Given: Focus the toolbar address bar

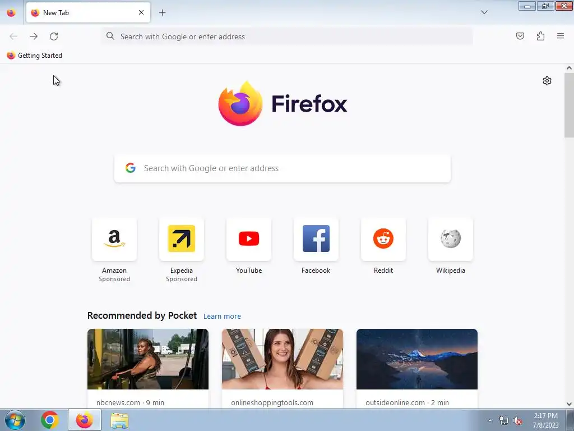Looking at the screenshot, I should [288, 36].
